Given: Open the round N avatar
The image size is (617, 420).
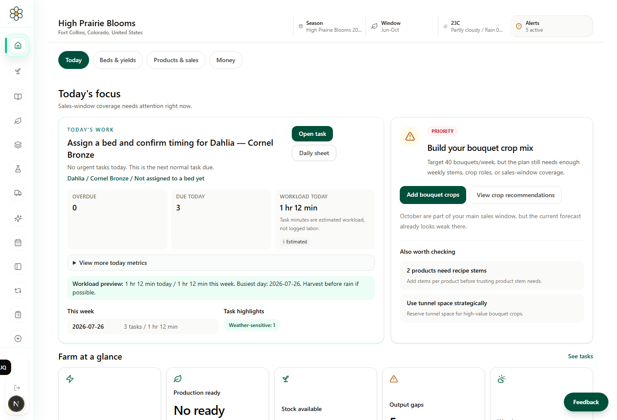Looking at the screenshot, I should [16, 404].
